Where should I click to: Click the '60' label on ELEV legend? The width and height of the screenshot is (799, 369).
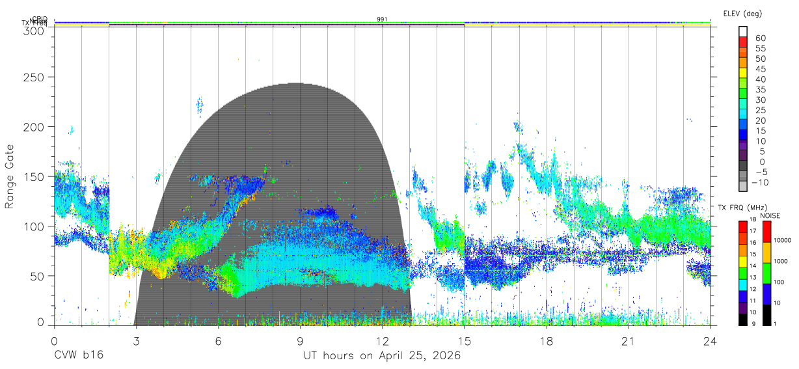(x=761, y=38)
